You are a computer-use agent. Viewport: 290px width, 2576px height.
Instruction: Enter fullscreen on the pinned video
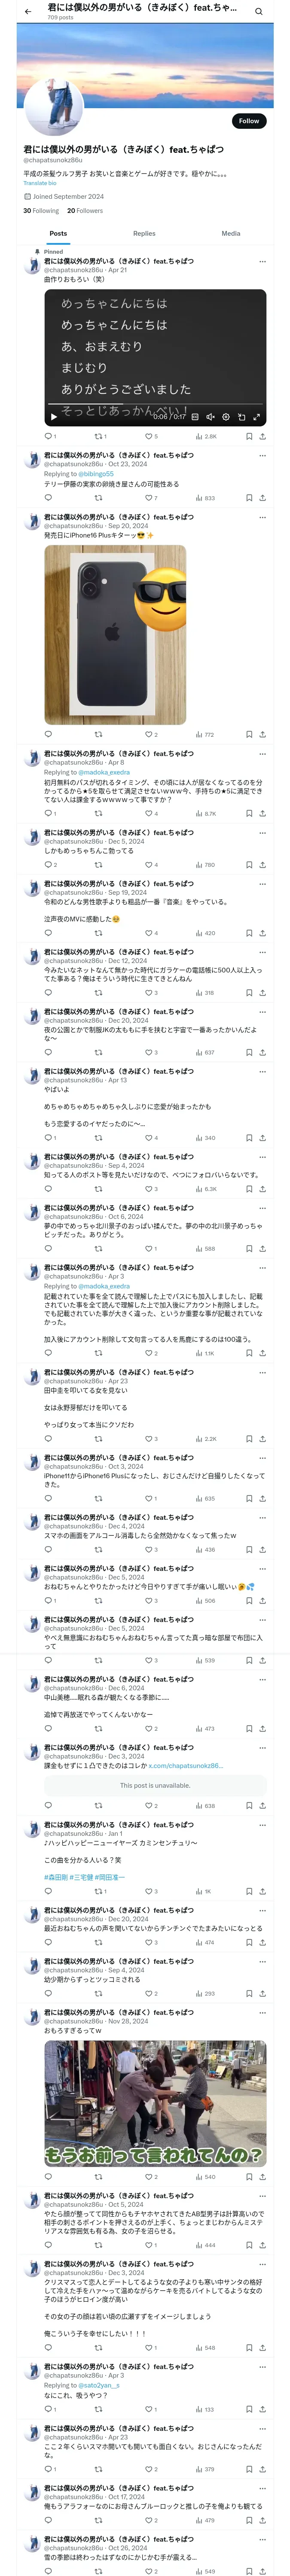point(256,417)
